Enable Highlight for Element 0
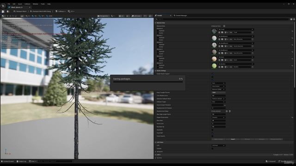 click(158, 31)
